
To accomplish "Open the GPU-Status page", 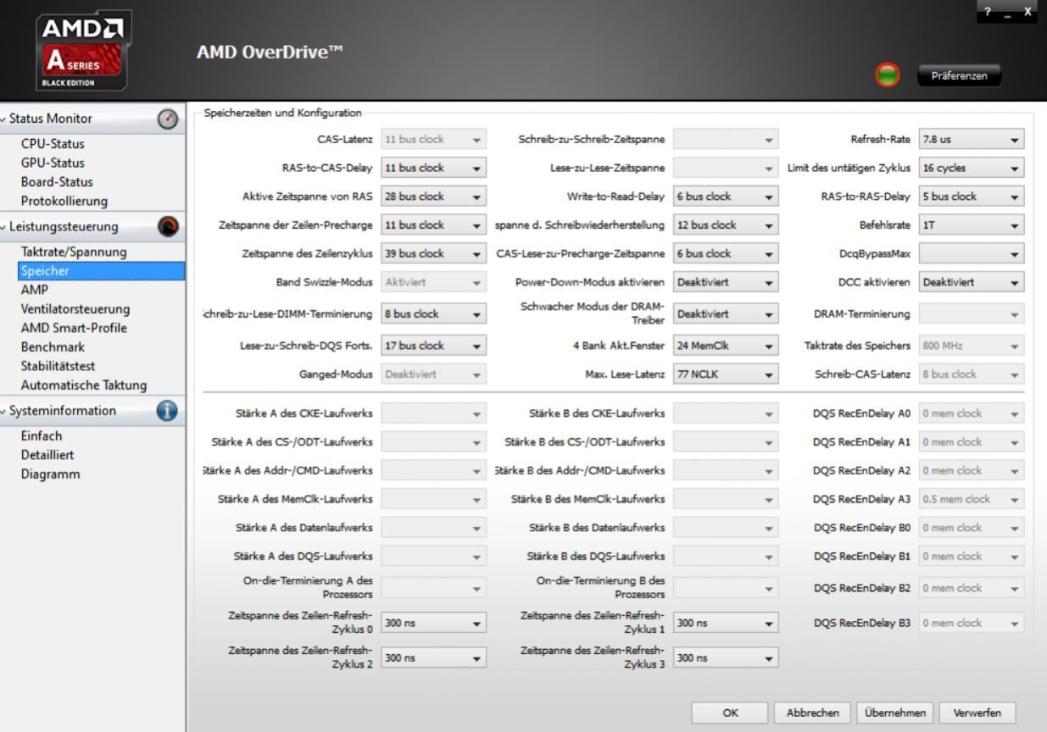I will click(x=53, y=163).
